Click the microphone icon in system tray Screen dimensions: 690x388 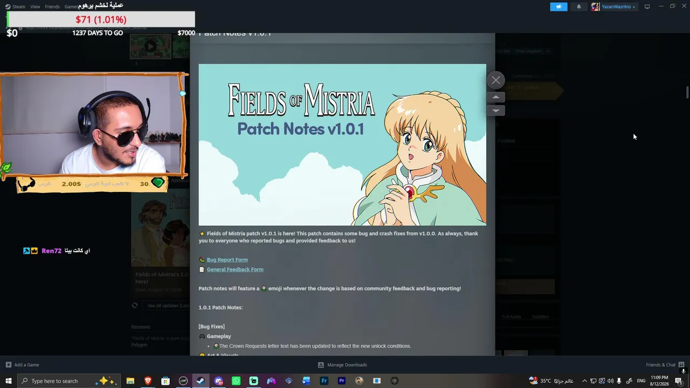click(619, 381)
